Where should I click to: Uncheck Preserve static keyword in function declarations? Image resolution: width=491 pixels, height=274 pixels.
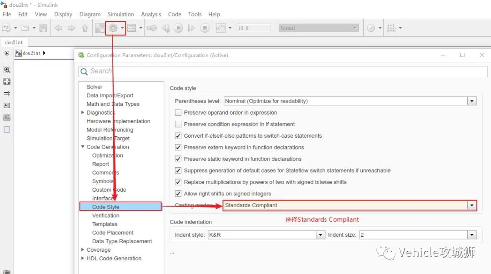(178, 159)
